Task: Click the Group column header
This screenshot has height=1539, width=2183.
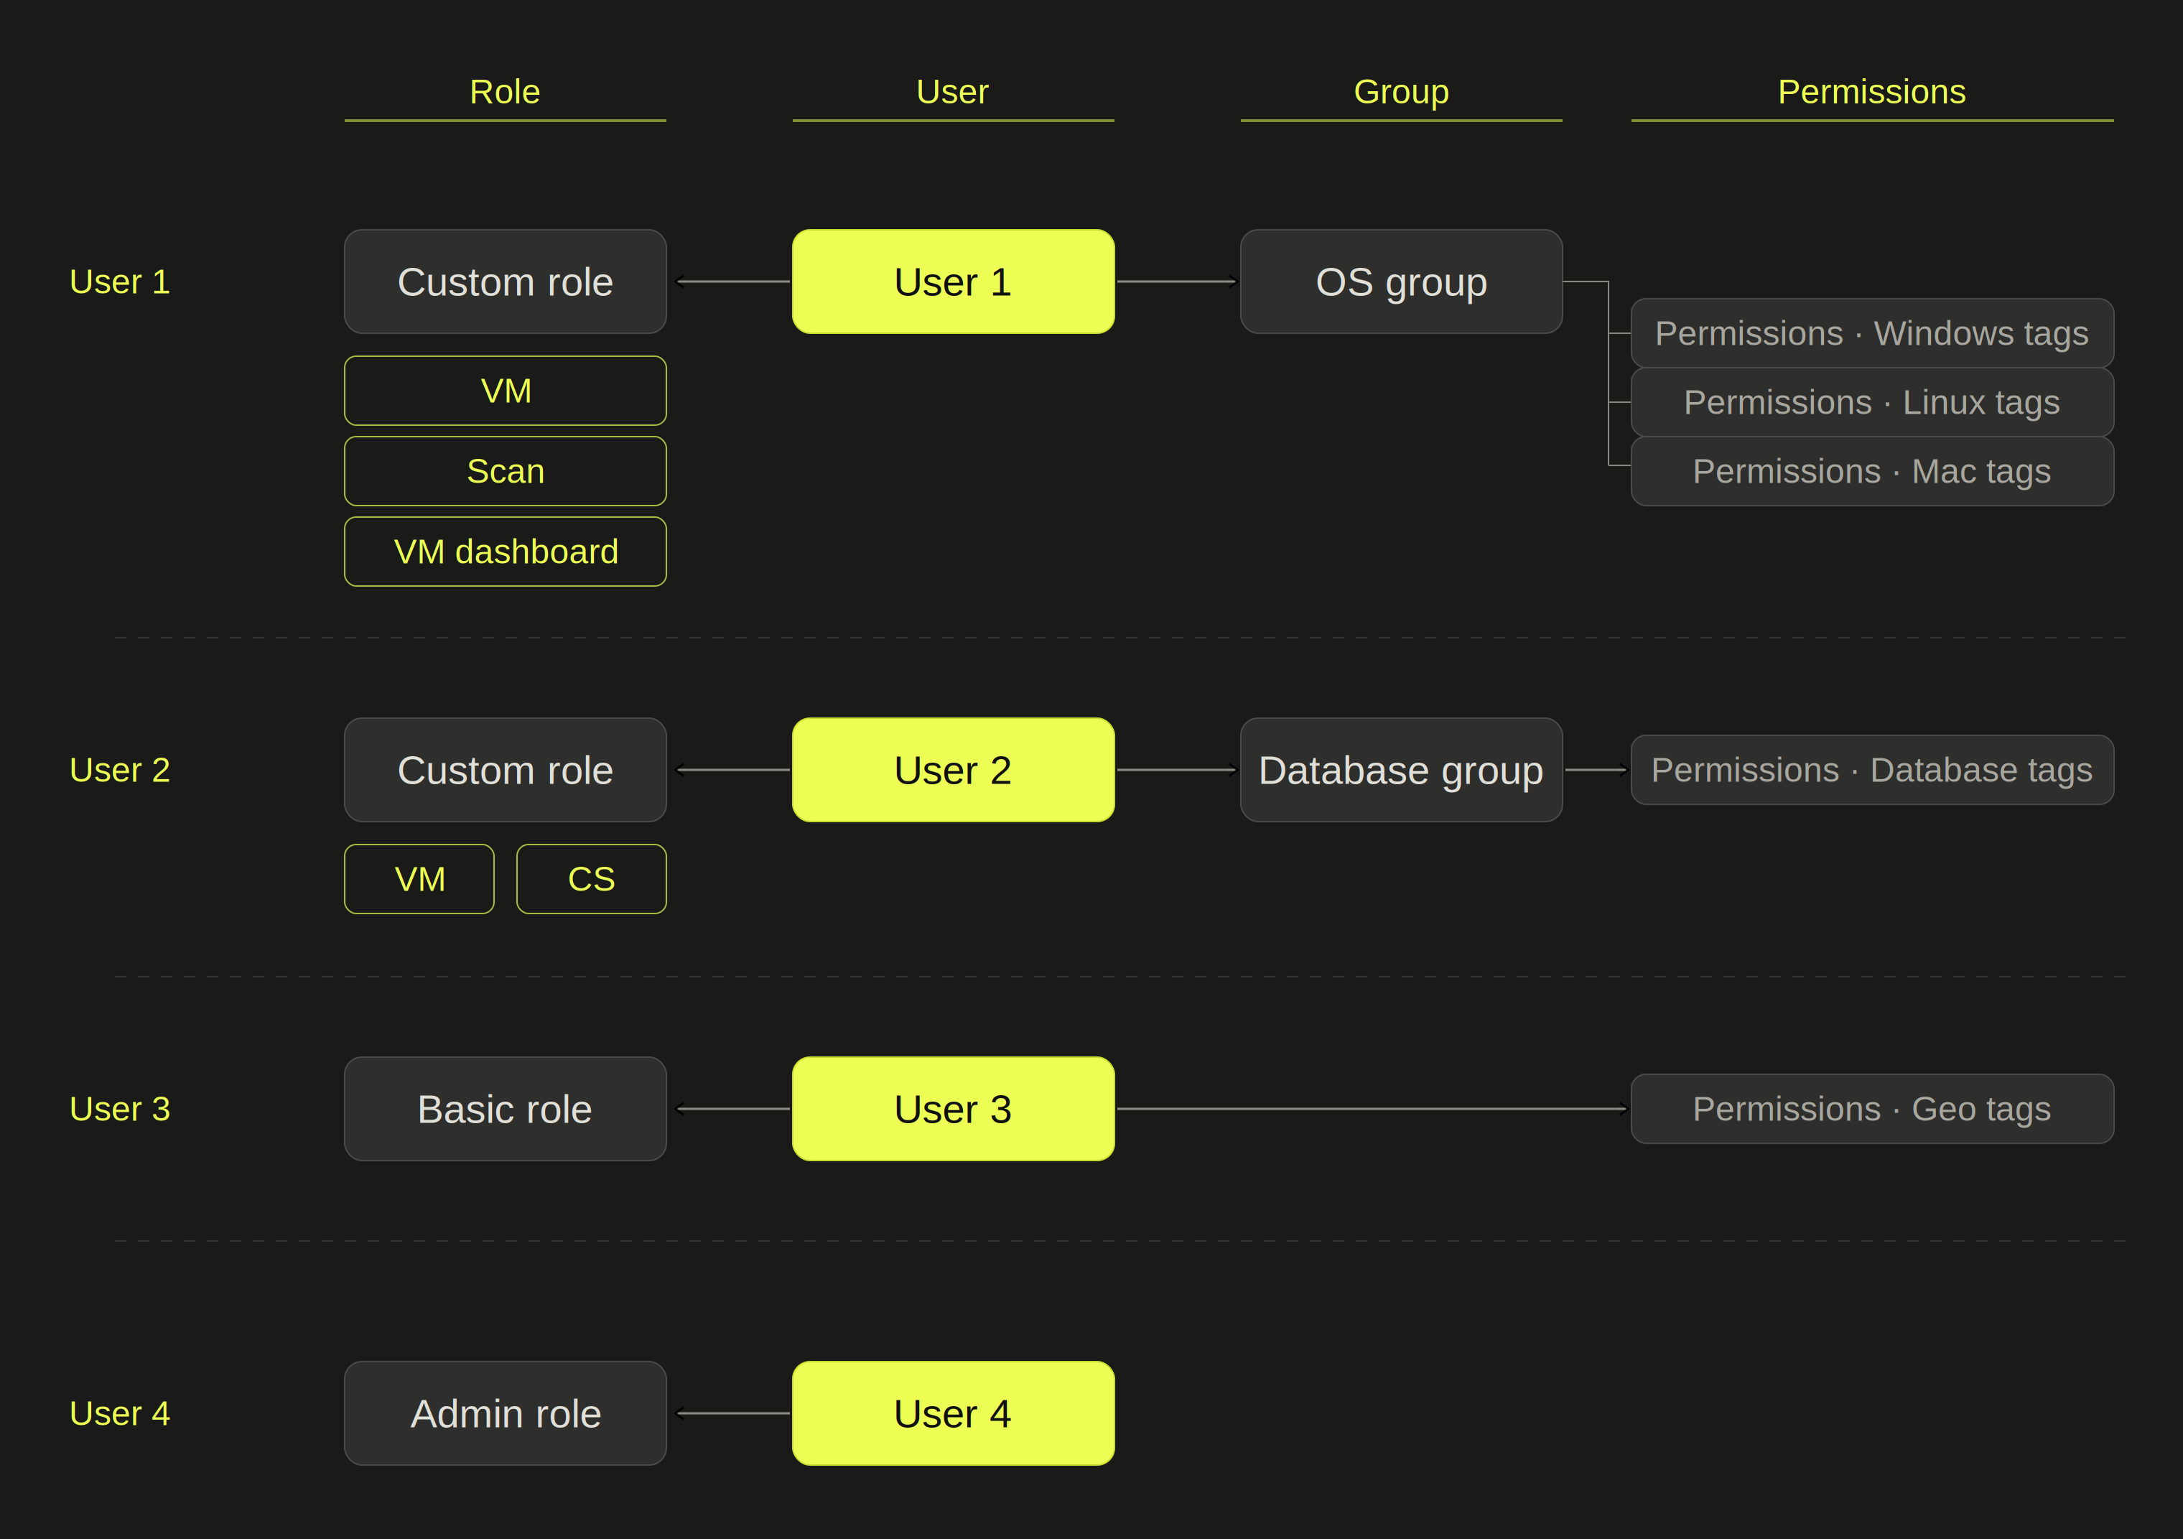Action: coord(1402,92)
